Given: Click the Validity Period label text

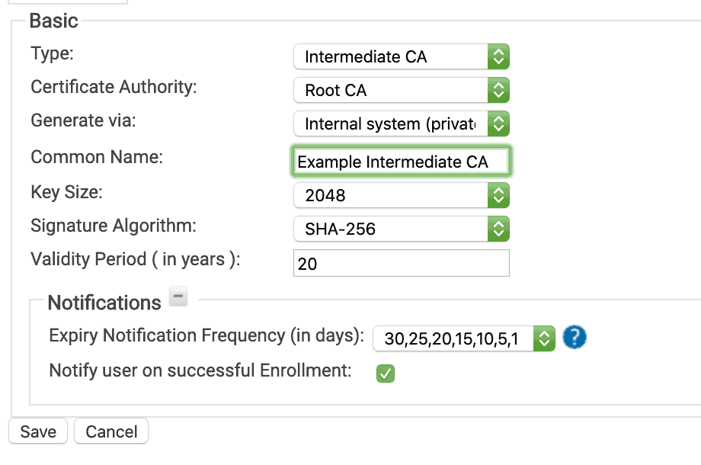Looking at the screenshot, I should click(136, 259).
